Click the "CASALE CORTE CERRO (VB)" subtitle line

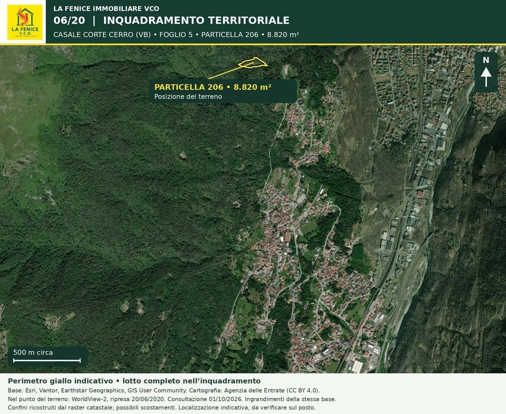(176, 35)
